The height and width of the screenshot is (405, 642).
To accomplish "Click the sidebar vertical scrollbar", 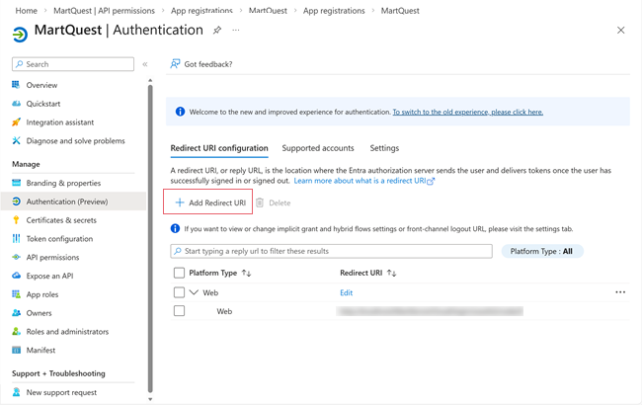I will pos(150,237).
